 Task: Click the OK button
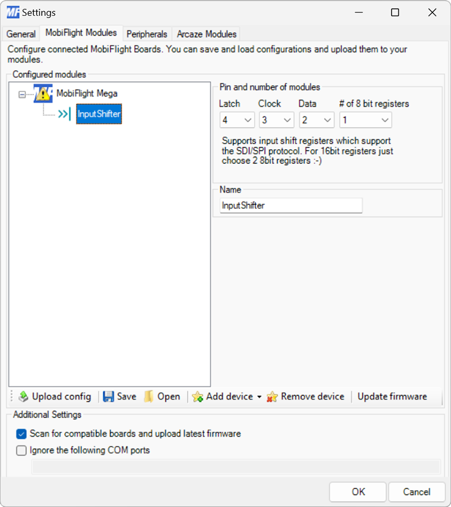[357, 492]
